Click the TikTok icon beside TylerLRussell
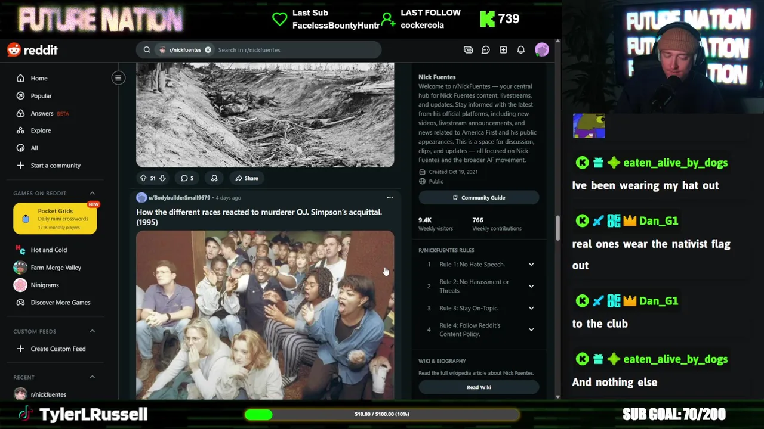764x429 pixels. pos(24,414)
